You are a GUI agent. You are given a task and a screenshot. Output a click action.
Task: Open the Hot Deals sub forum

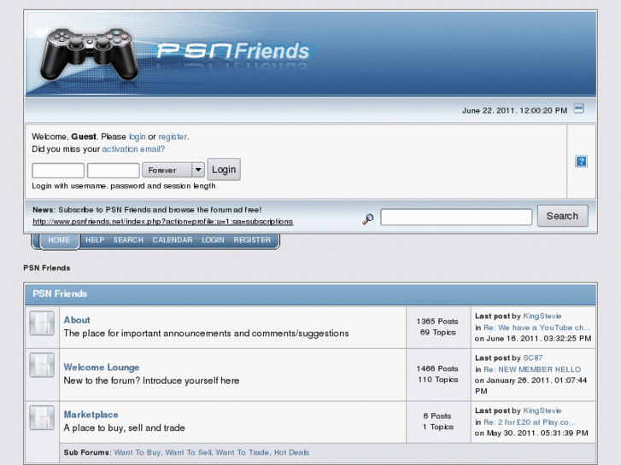291,452
